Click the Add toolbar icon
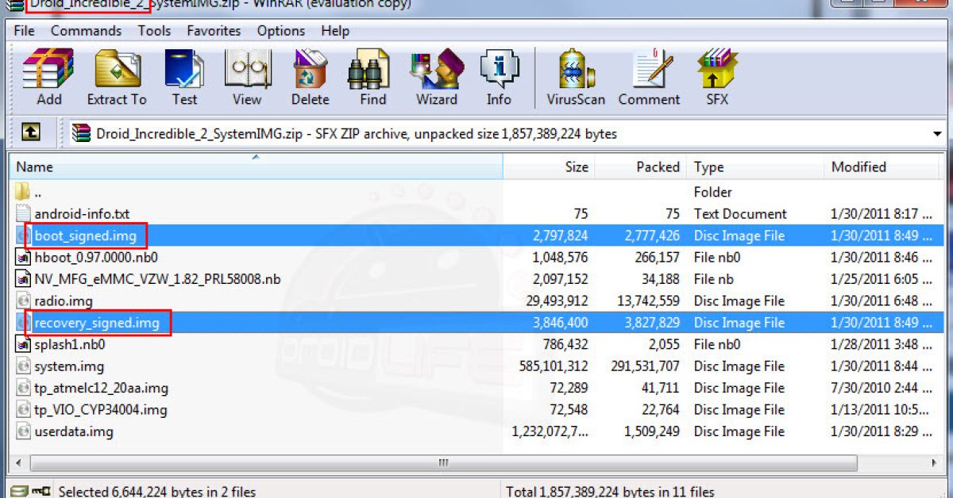953x498 pixels. pyautogui.click(x=48, y=77)
